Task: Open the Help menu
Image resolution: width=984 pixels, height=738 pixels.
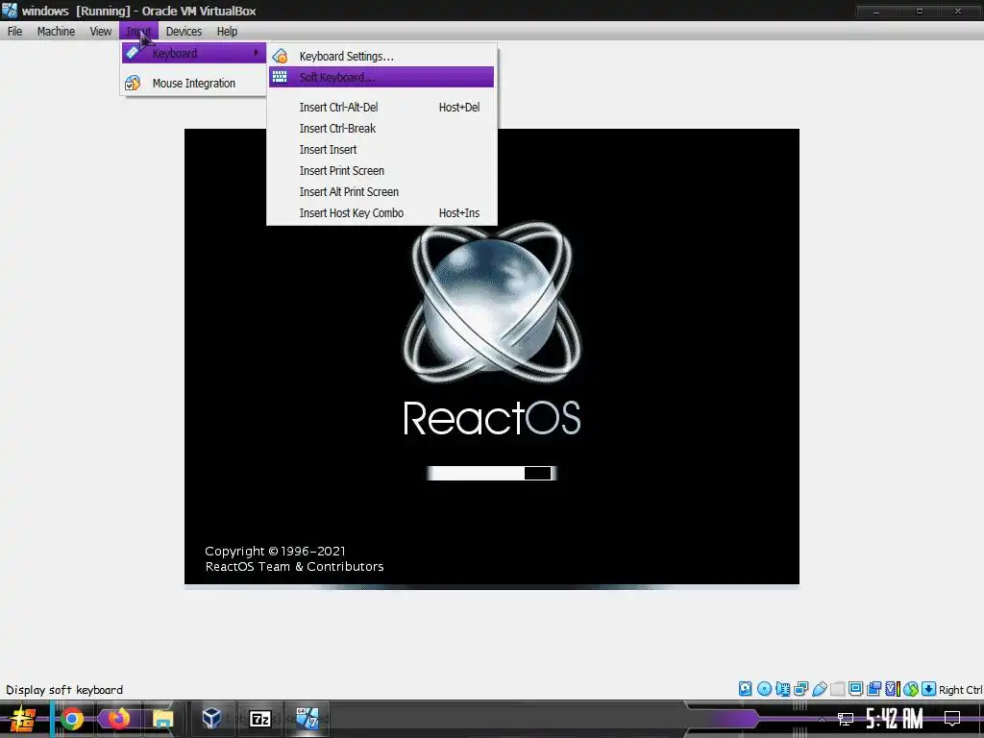Action: [227, 32]
